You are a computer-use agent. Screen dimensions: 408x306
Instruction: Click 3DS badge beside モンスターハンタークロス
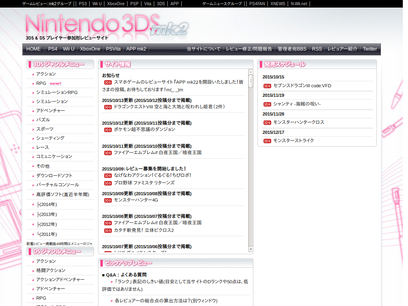pos(267,123)
